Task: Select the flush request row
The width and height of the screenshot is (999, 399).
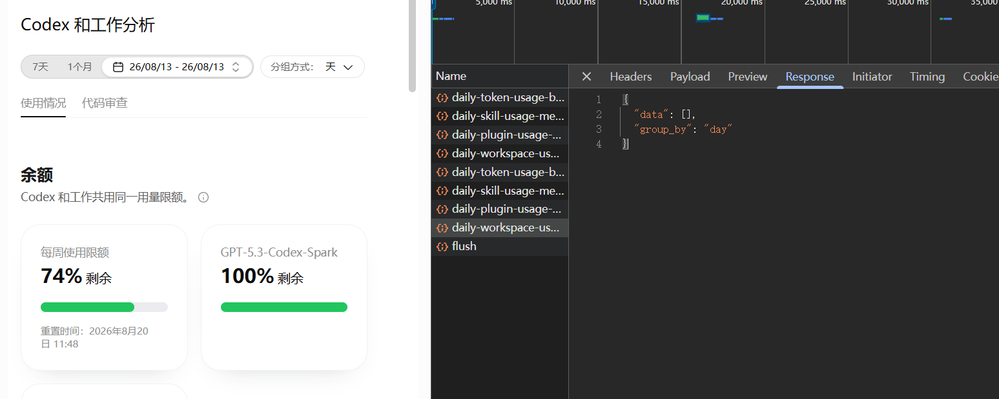Action: (500, 246)
